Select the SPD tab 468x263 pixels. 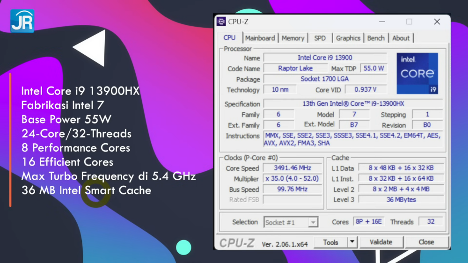tap(320, 38)
